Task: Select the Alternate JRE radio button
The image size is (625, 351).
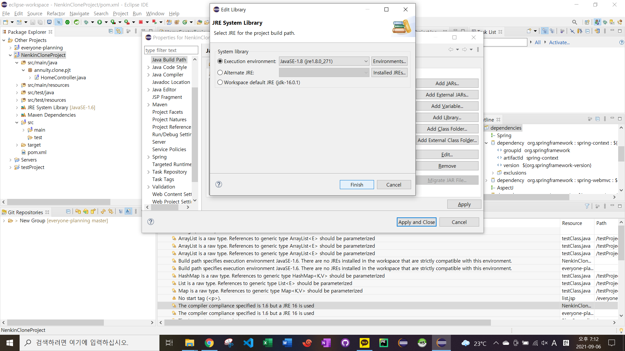Action: [x=220, y=72]
